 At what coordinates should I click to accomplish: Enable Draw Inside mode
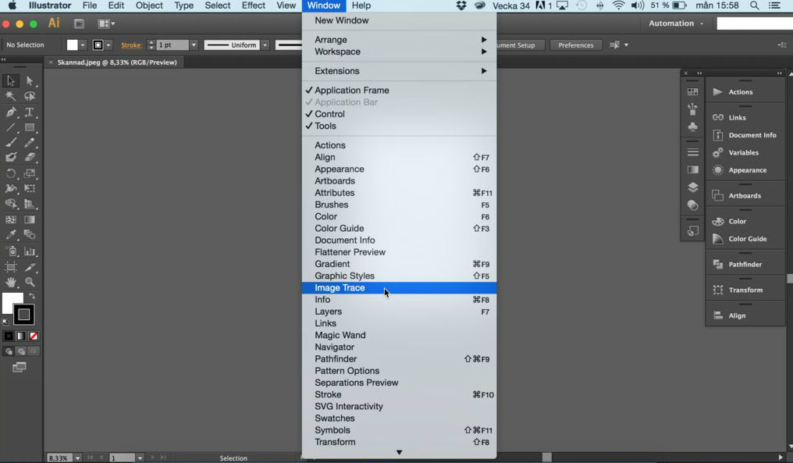tap(34, 351)
